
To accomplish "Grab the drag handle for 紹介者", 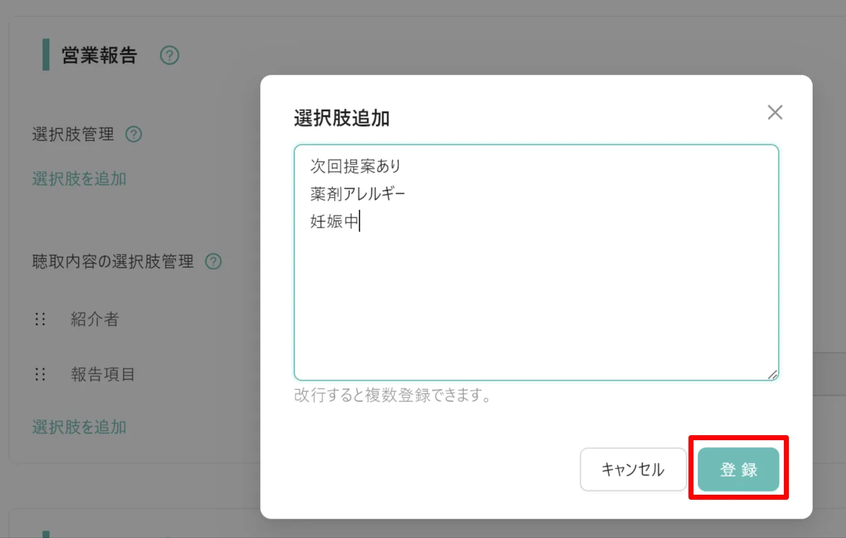I will [40, 320].
